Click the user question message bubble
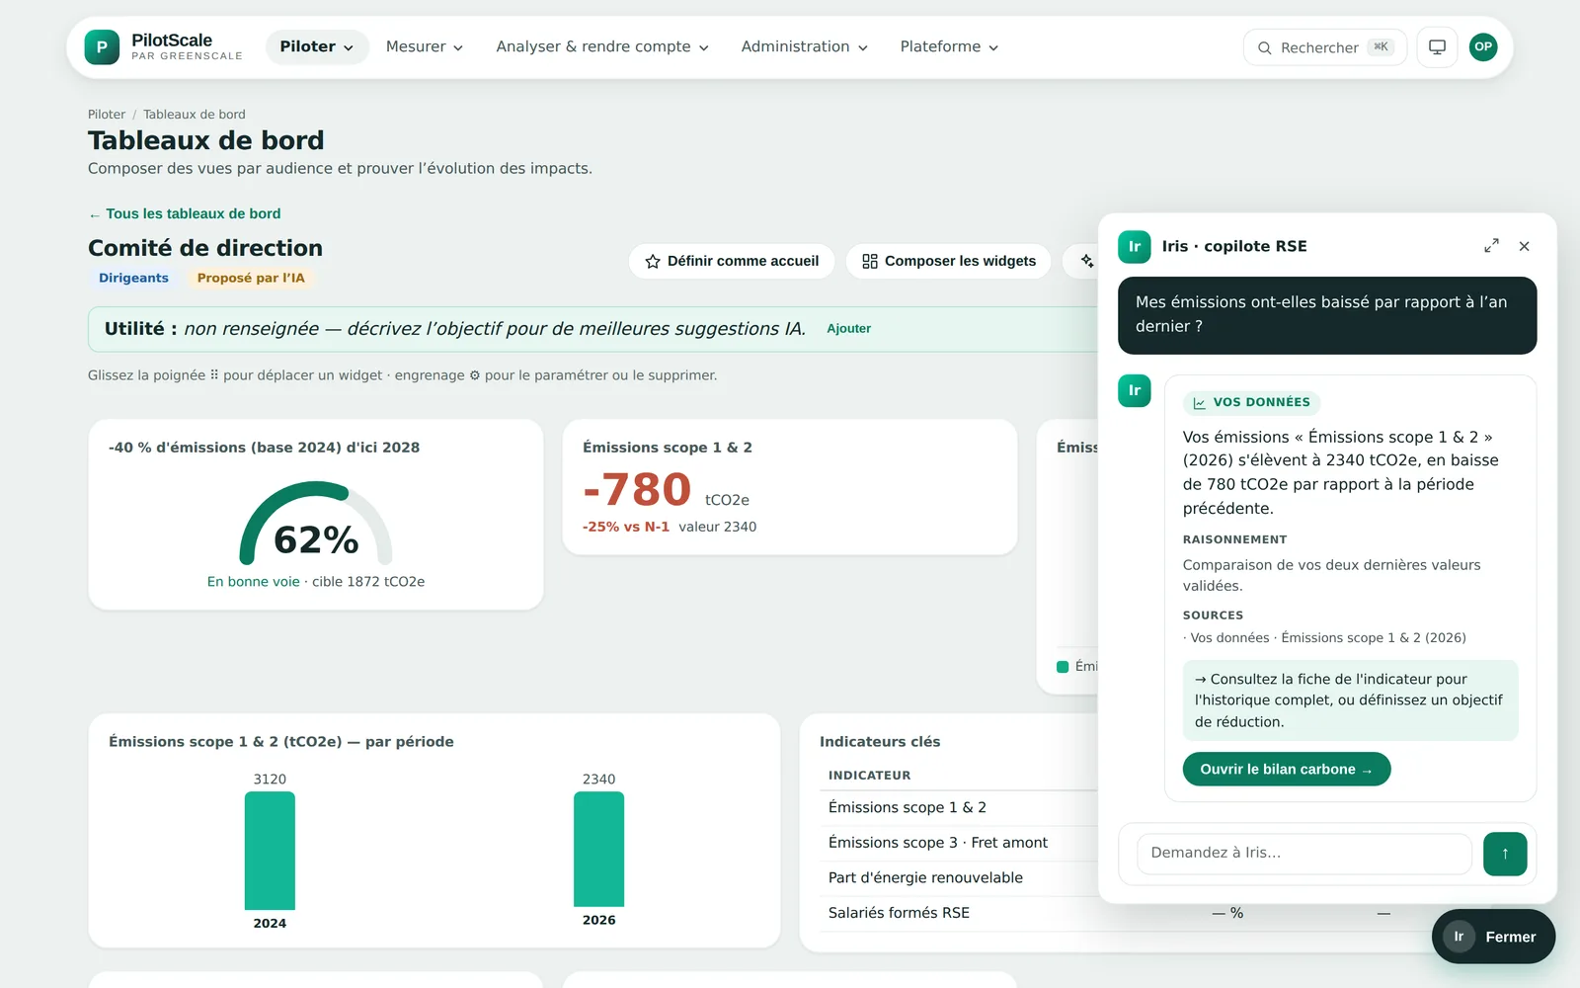The width and height of the screenshot is (1580, 988). [x=1327, y=315]
